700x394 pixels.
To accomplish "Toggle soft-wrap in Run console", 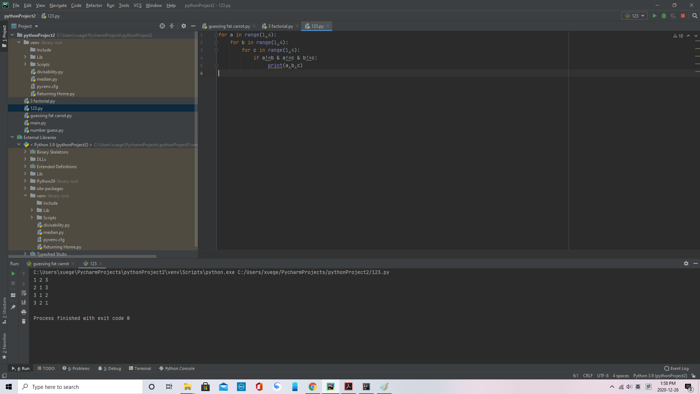I will pos(24,293).
